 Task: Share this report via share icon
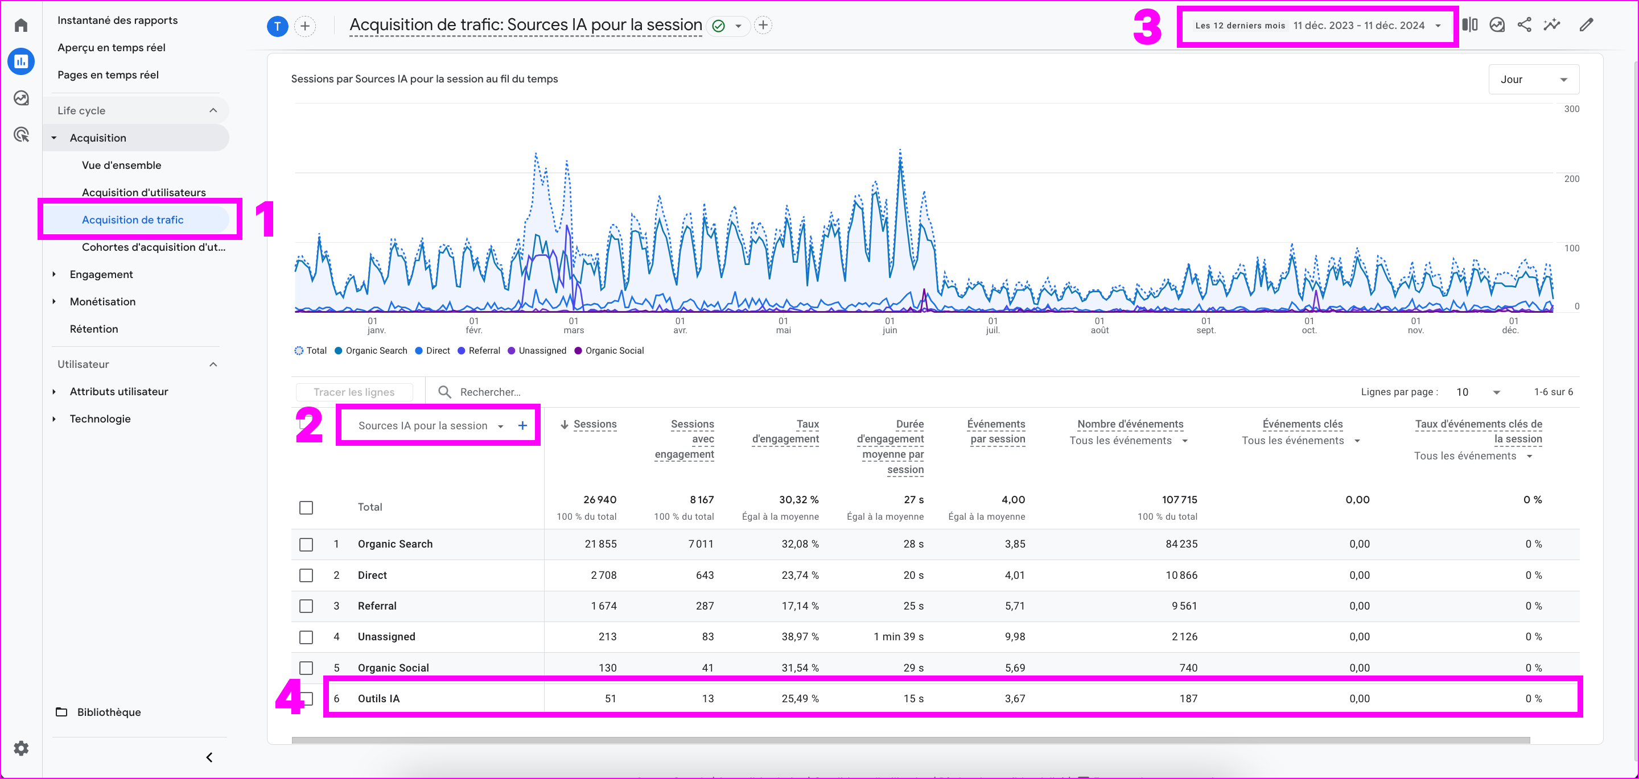tap(1524, 25)
